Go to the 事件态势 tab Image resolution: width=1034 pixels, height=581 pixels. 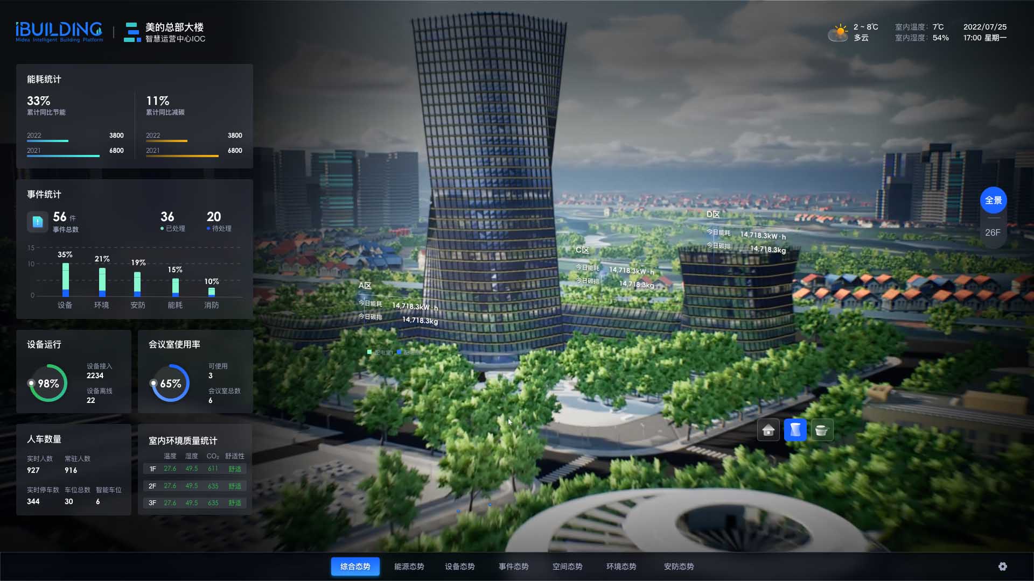513,566
